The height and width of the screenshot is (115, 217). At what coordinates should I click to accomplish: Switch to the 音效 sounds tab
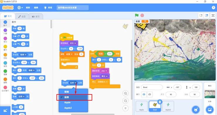(36, 16)
